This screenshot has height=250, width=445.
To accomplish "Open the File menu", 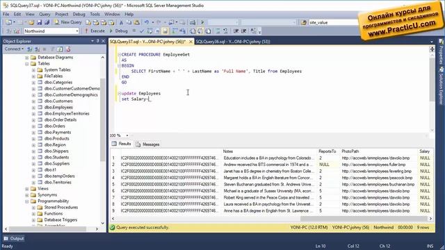I will point(6,14).
